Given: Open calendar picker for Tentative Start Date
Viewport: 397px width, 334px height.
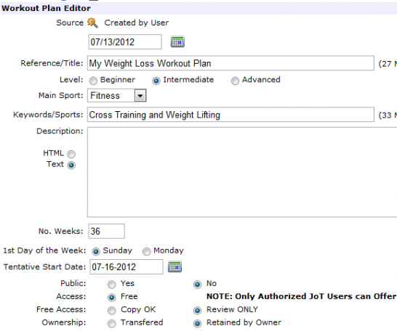Looking at the screenshot, I should click(x=175, y=266).
